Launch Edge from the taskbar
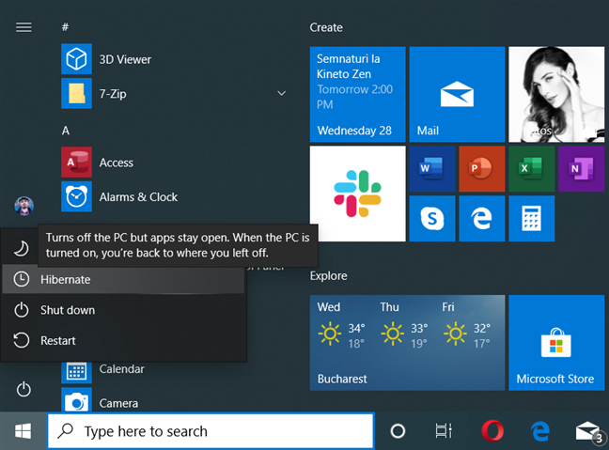This screenshot has height=450, width=609. coord(540,431)
